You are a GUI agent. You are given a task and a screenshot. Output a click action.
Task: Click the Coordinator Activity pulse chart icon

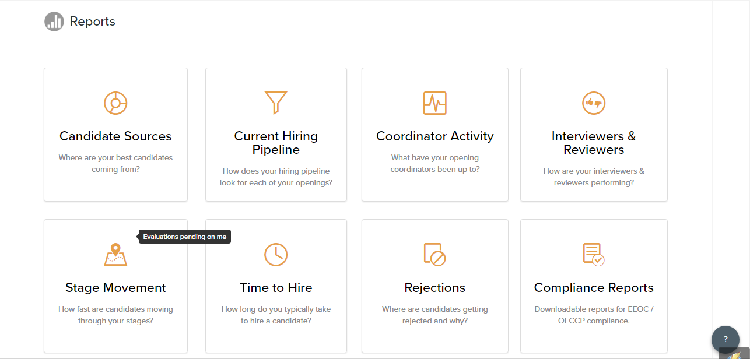435,103
